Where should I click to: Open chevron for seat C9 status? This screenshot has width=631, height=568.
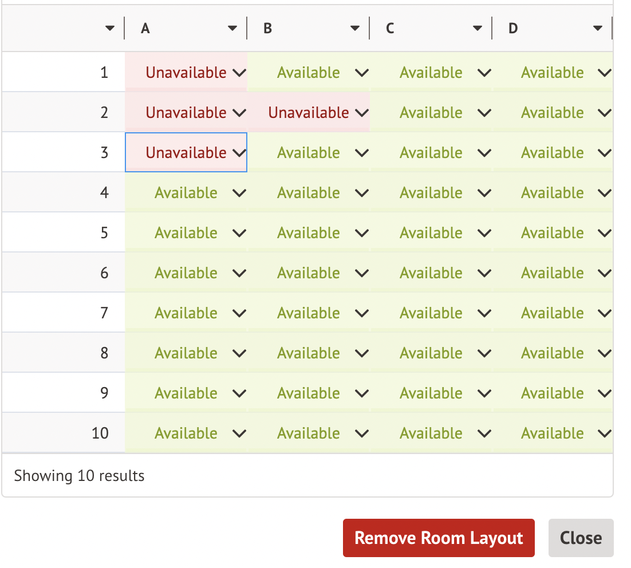(x=484, y=393)
